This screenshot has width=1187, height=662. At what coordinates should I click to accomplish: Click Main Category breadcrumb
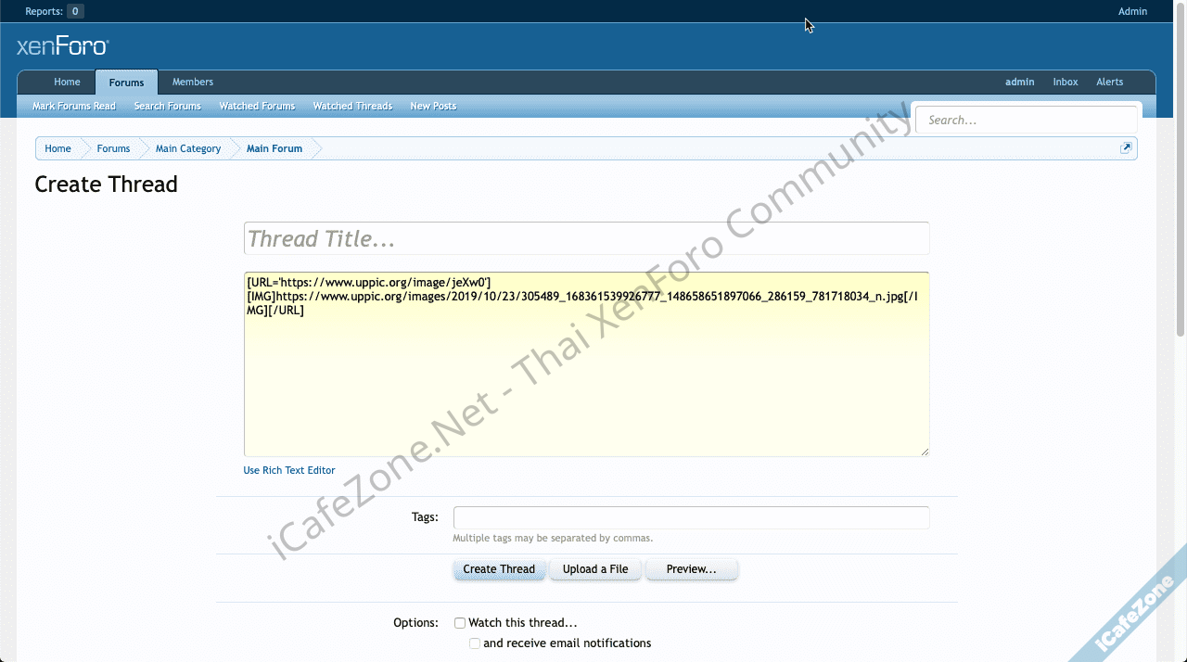[188, 148]
